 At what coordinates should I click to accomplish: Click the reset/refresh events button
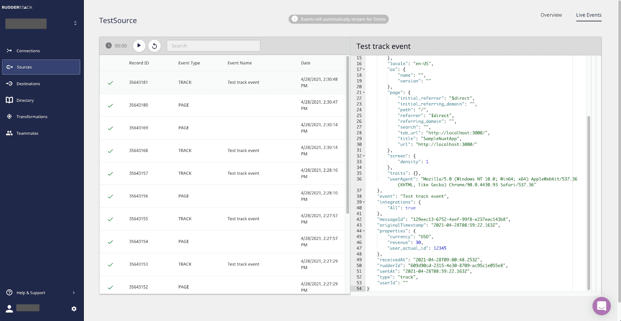(x=154, y=46)
